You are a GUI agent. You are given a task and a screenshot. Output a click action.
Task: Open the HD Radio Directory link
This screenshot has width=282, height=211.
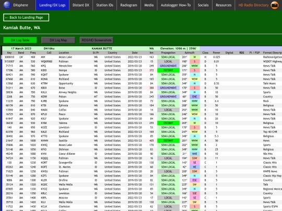tap(253, 5)
